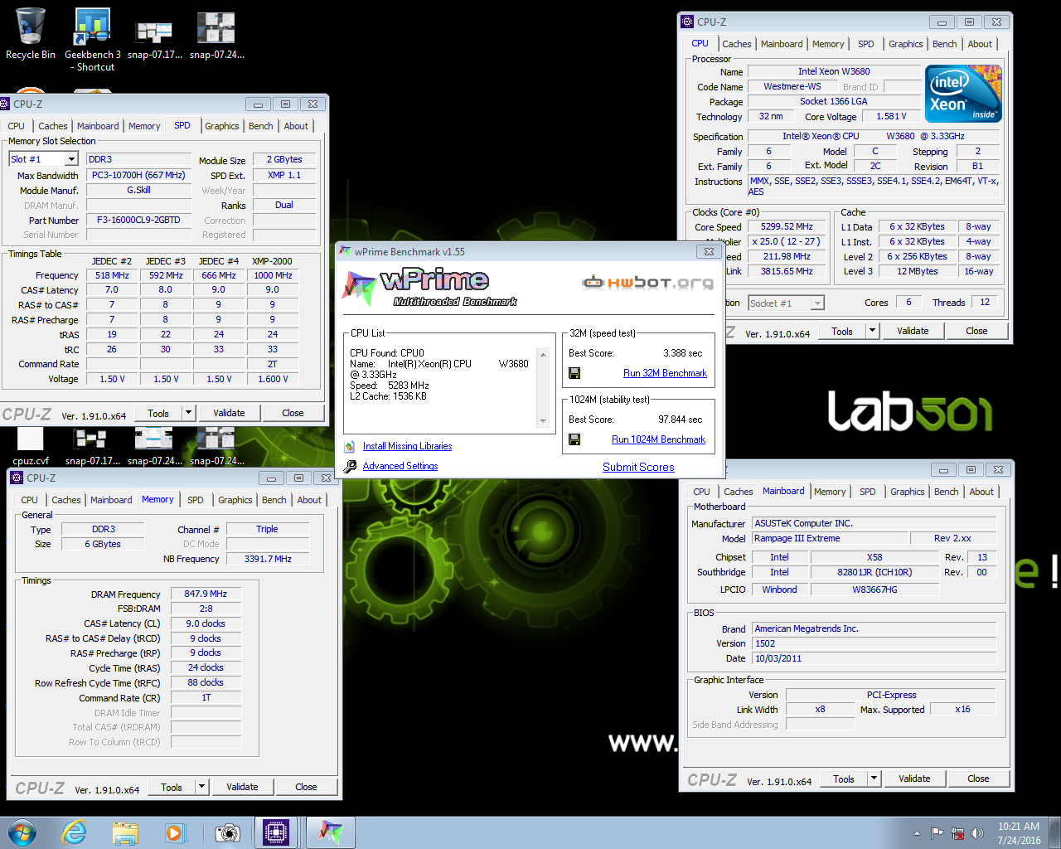Select the Graphics tab in the SPD window
The width and height of the screenshot is (1061, 849).
coord(222,126)
